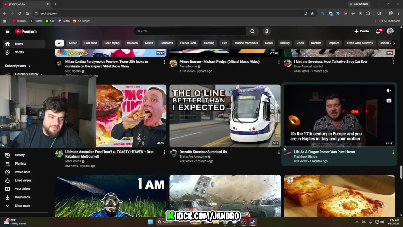Image resolution: width=403 pixels, height=227 pixels.
Task: Open Playlists in the sidebar
Action: [x=24, y=164]
